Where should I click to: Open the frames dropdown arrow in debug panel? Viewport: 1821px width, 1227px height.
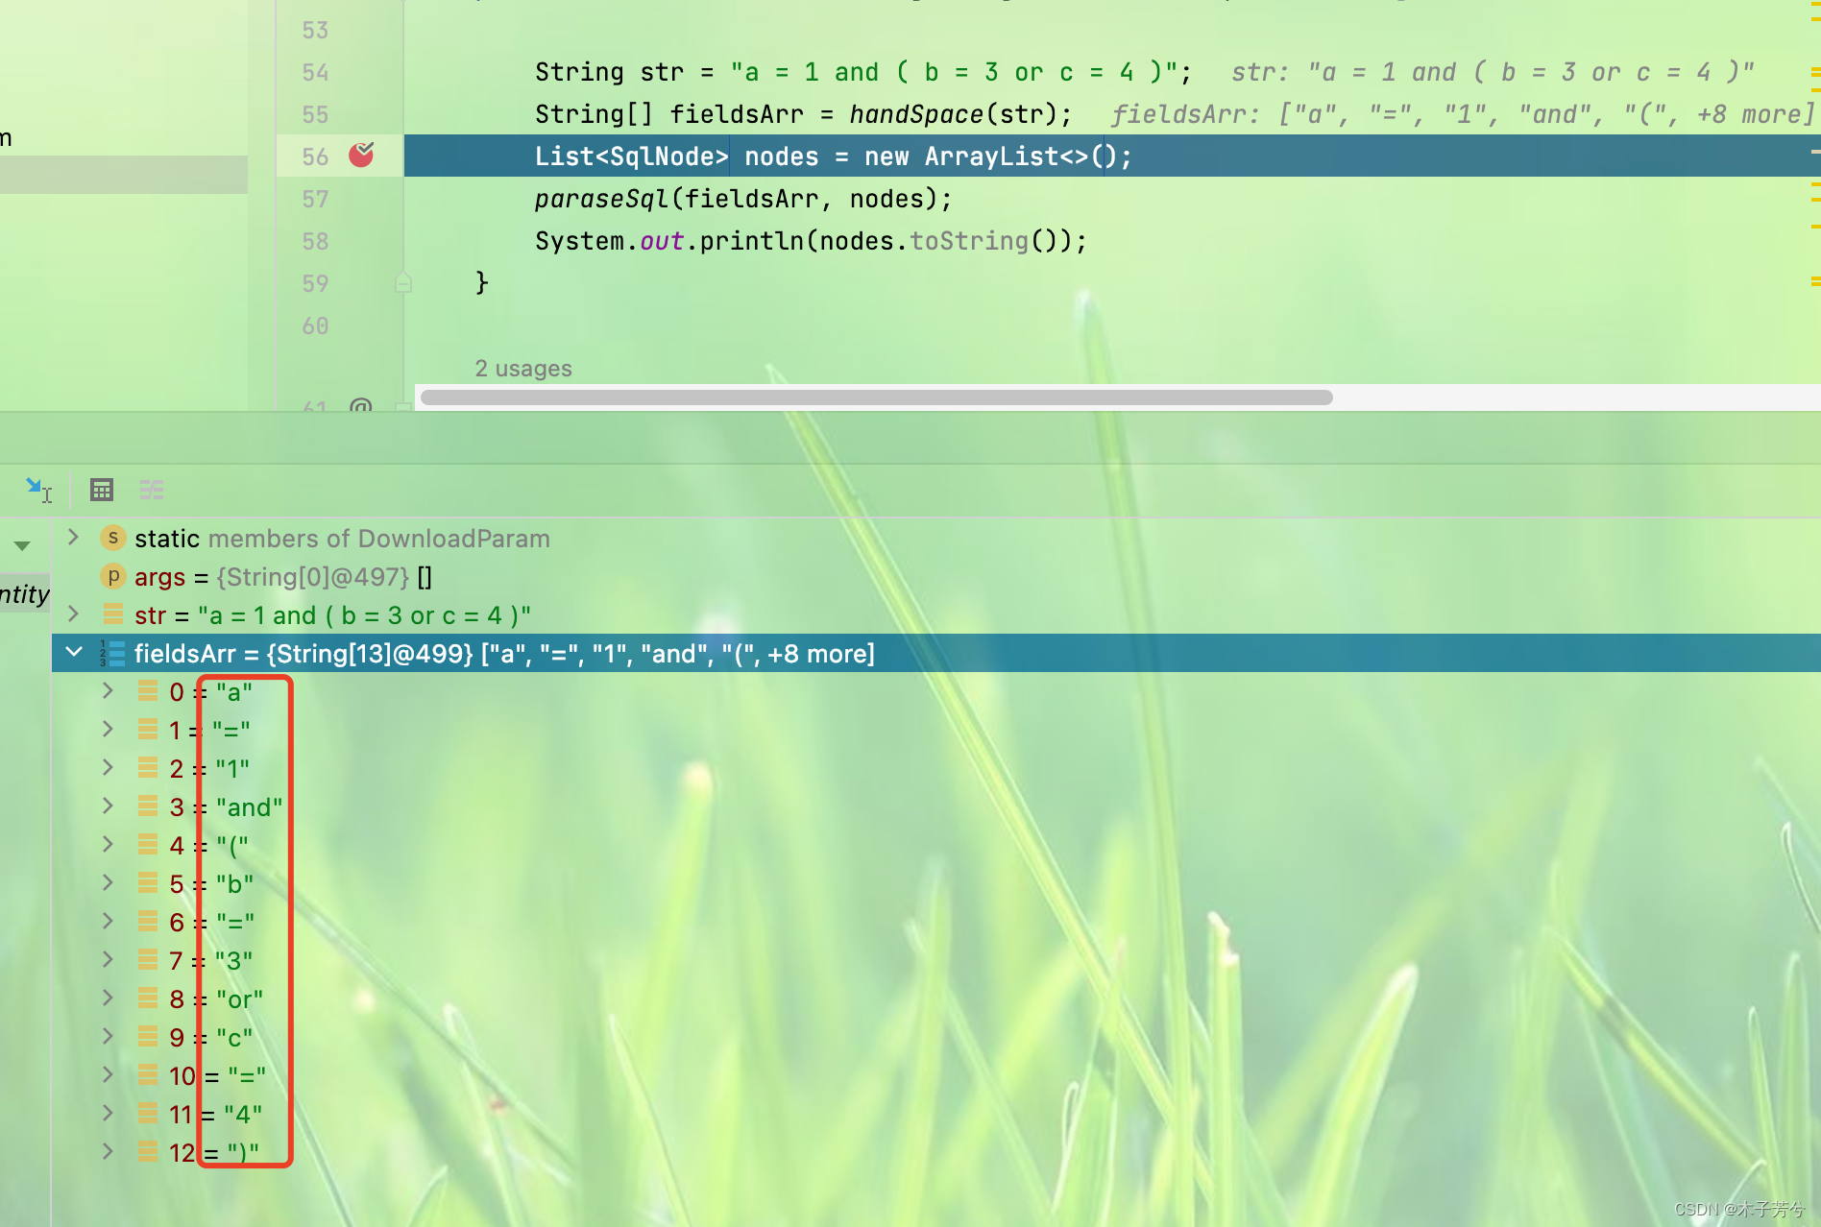click(22, 545)
